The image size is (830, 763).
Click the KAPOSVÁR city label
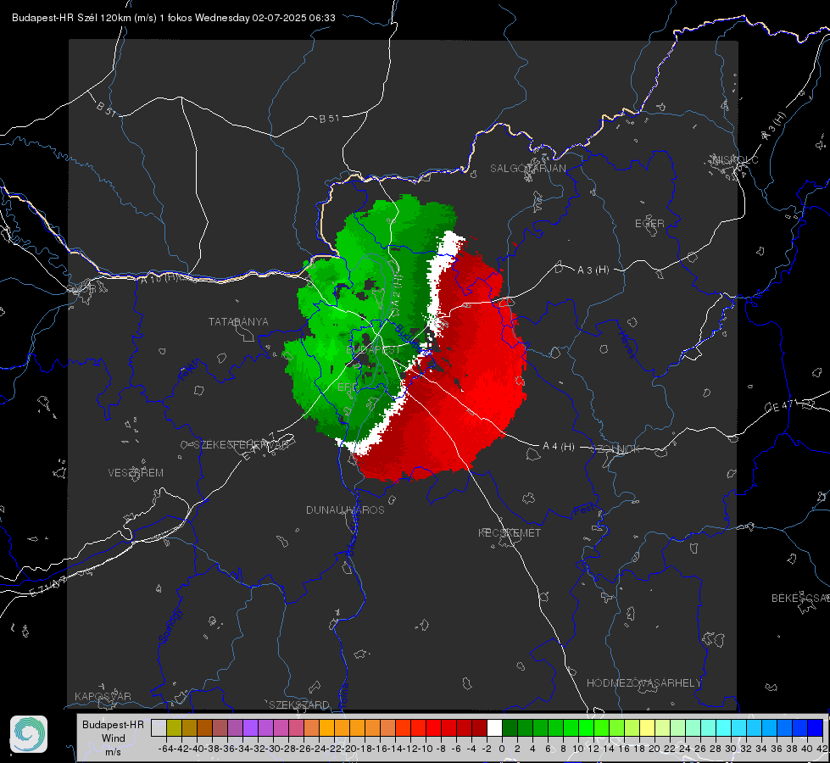pyautogui.click(x=103, y=696)
